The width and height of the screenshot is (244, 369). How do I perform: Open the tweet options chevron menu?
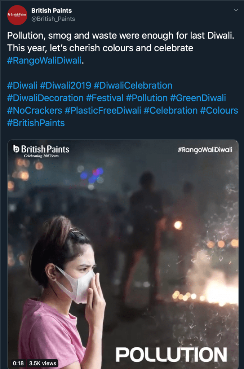coord(236,10)
